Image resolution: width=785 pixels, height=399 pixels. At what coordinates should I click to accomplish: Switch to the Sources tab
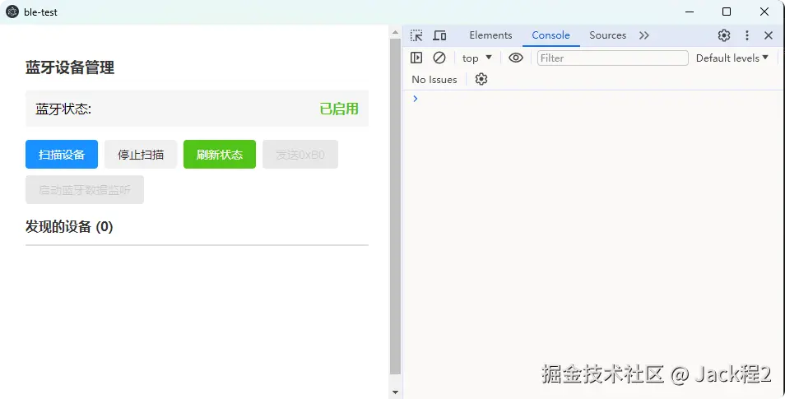608,35
